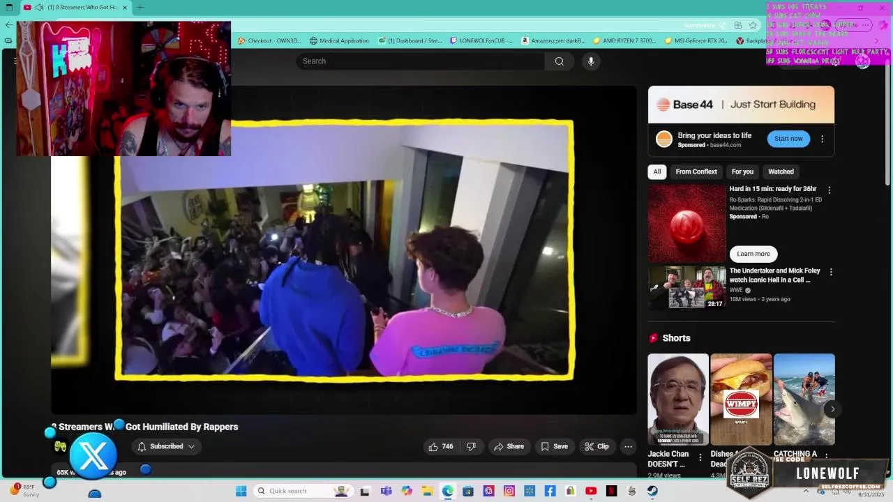Like the video with thumbs up
This screenshot has width=893, height=502.
440,446
